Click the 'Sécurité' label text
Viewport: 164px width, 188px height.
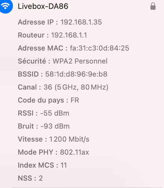(x=32, y=61)
